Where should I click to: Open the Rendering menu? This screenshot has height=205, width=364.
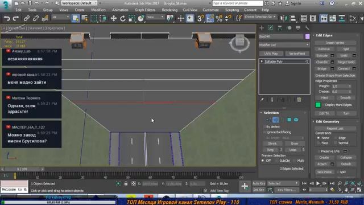(169, 10)
